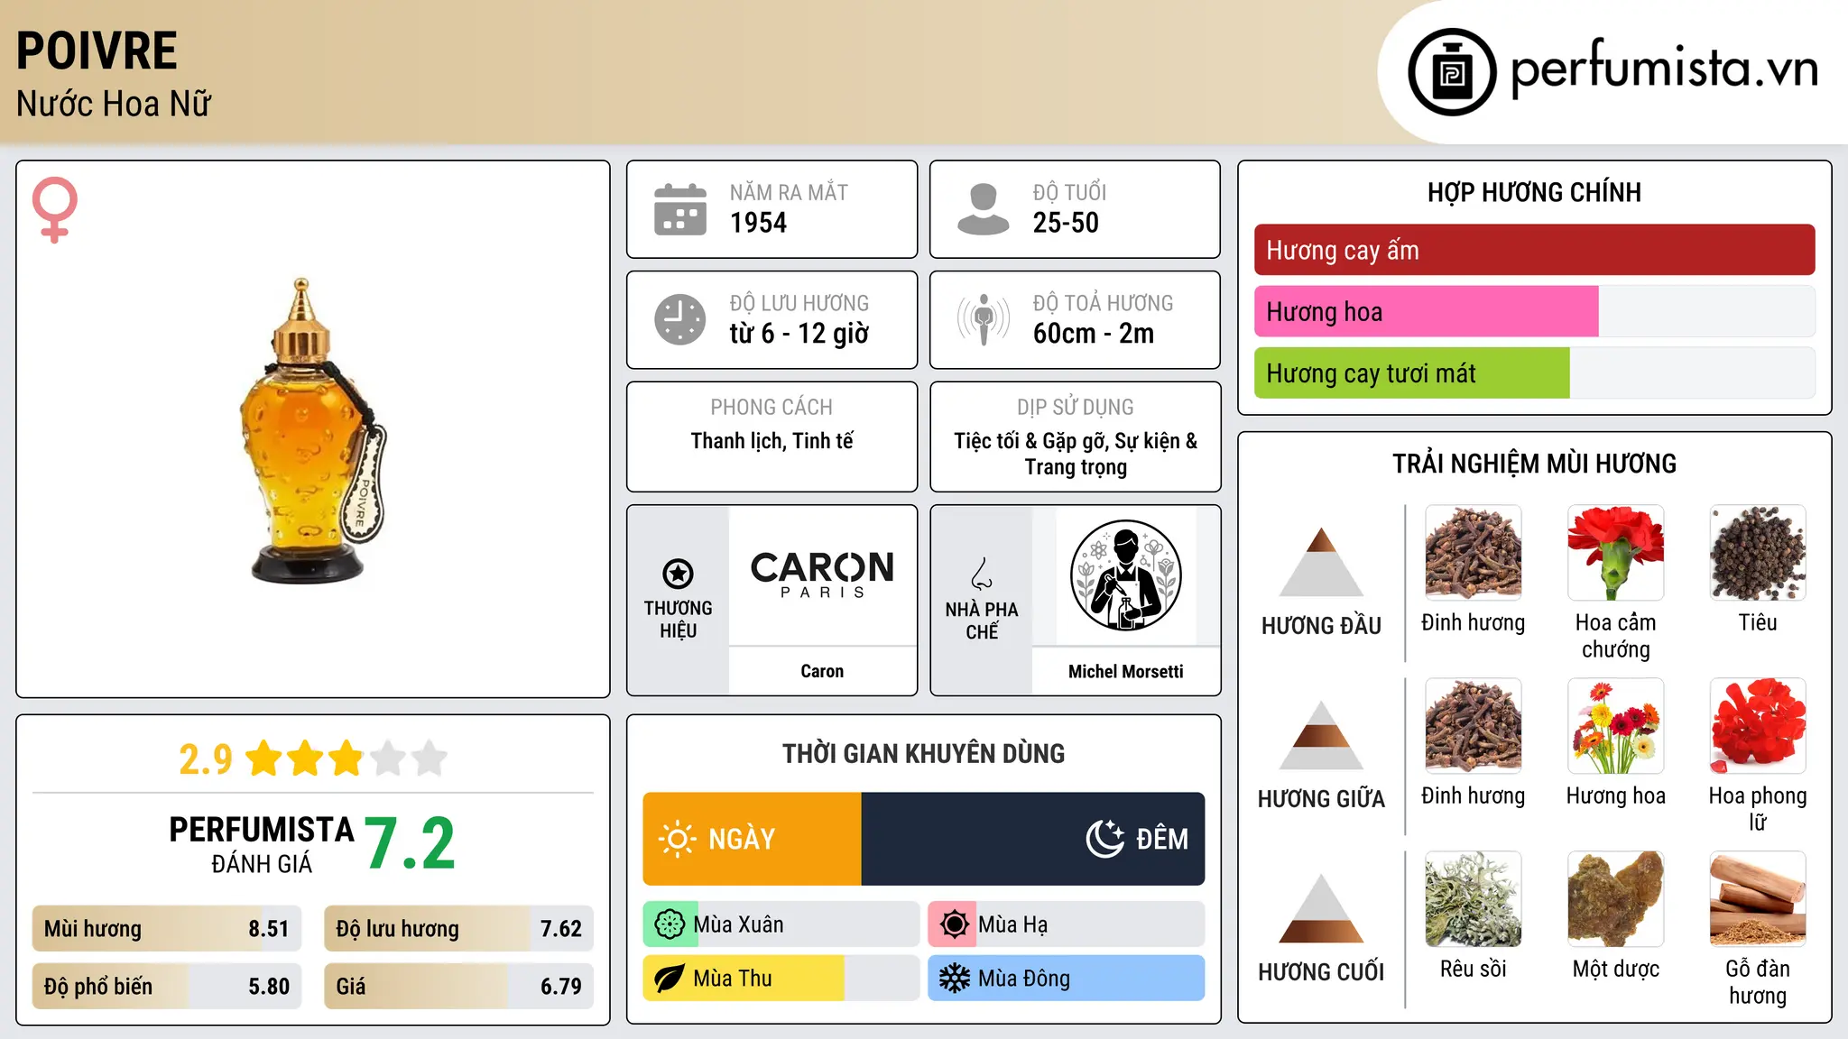This screenshot has height=1039, width=1848.
Task: Click the perfumista.vn site name
Action: pos(1664,69)
